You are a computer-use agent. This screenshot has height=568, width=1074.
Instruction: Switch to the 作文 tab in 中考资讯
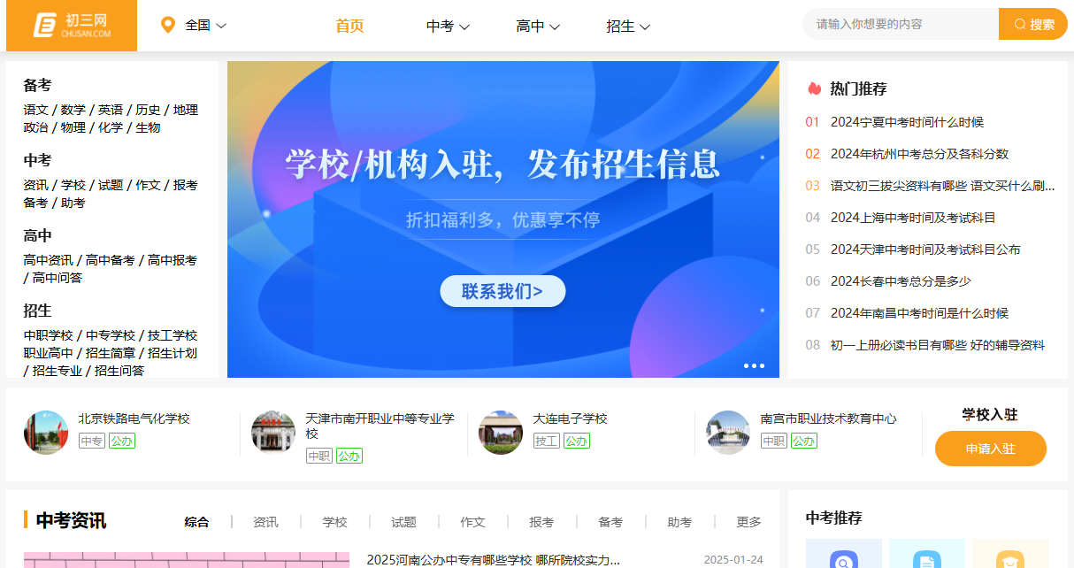click(472, 522)
